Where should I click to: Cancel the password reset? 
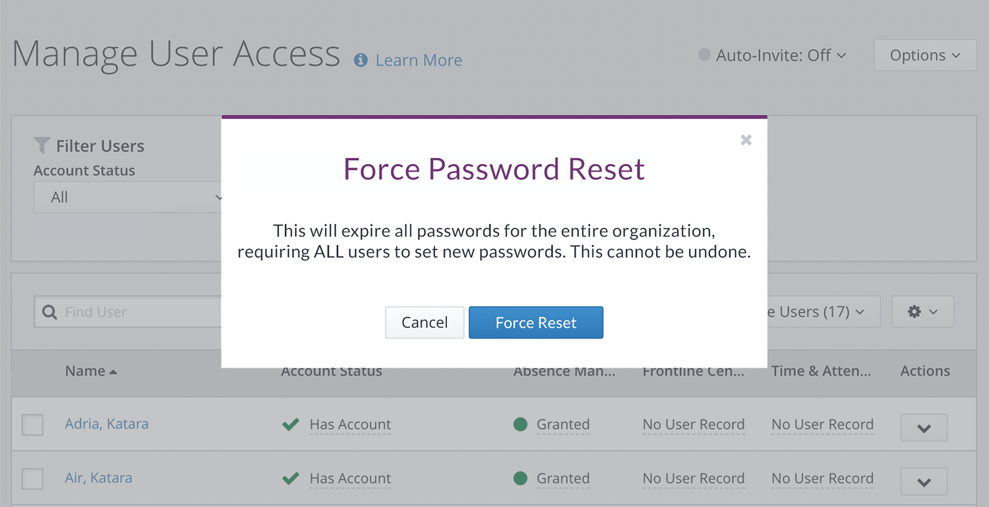click(x=425, y=323)
